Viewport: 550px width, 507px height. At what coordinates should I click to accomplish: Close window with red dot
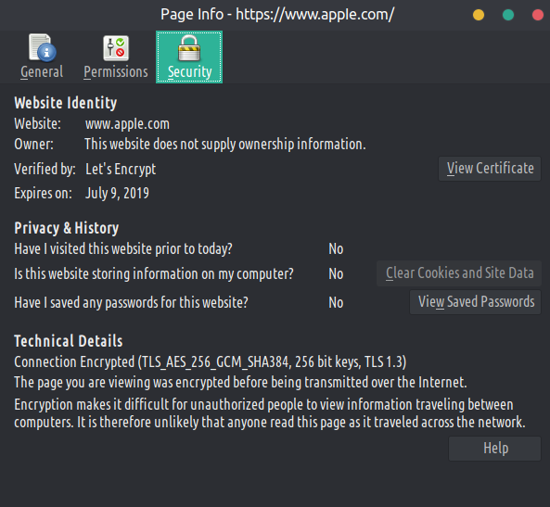click(538, 15)
